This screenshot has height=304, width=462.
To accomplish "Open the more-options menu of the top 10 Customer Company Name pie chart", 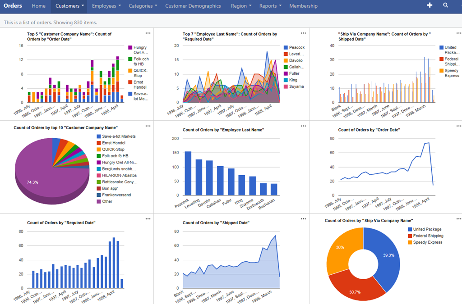I will [x=148, y=126].
